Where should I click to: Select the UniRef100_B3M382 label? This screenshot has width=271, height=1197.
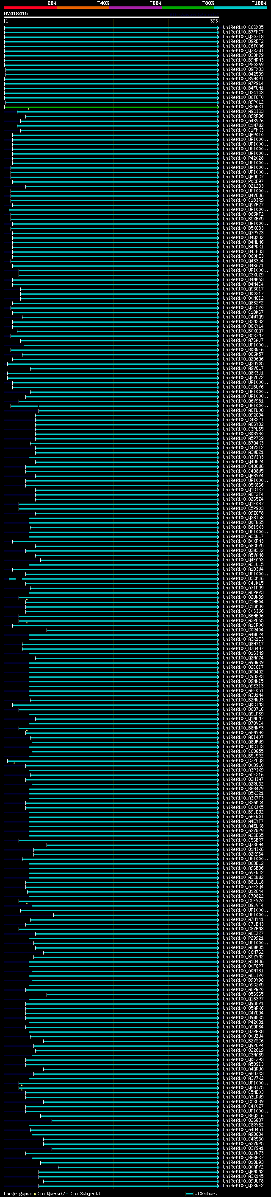(x=243, y=321)
